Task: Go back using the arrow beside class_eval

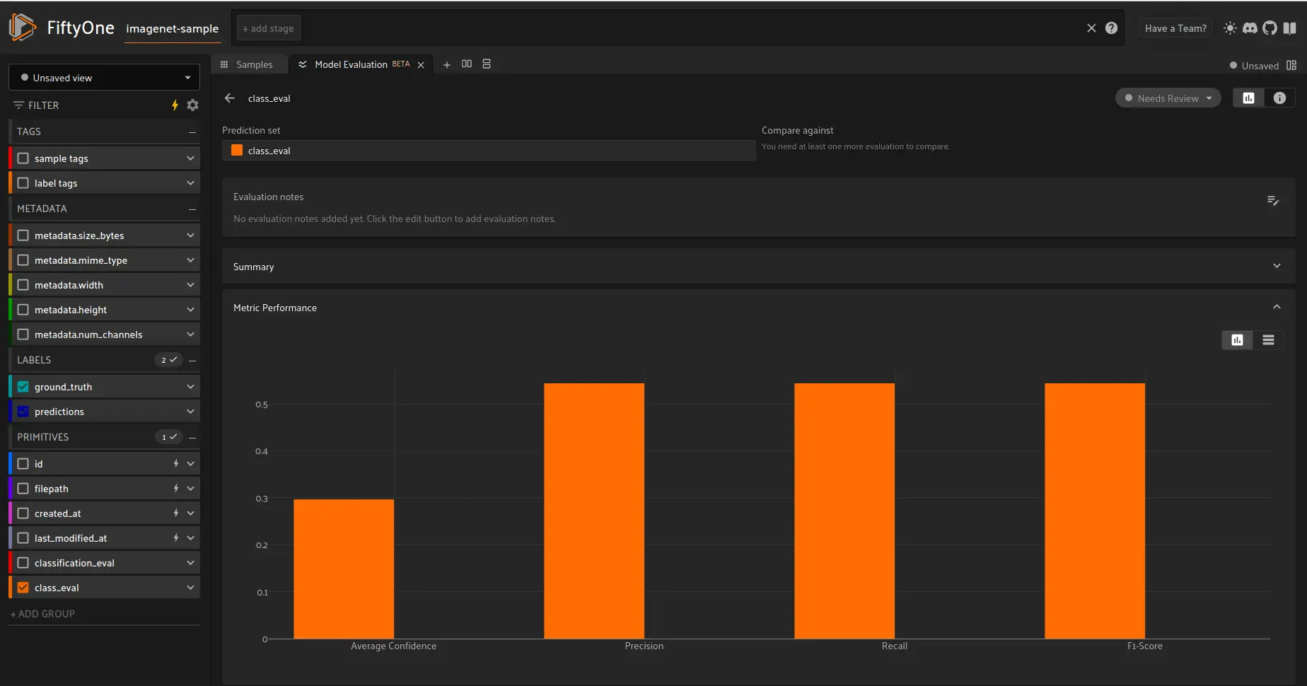Action: coord(229,98)
